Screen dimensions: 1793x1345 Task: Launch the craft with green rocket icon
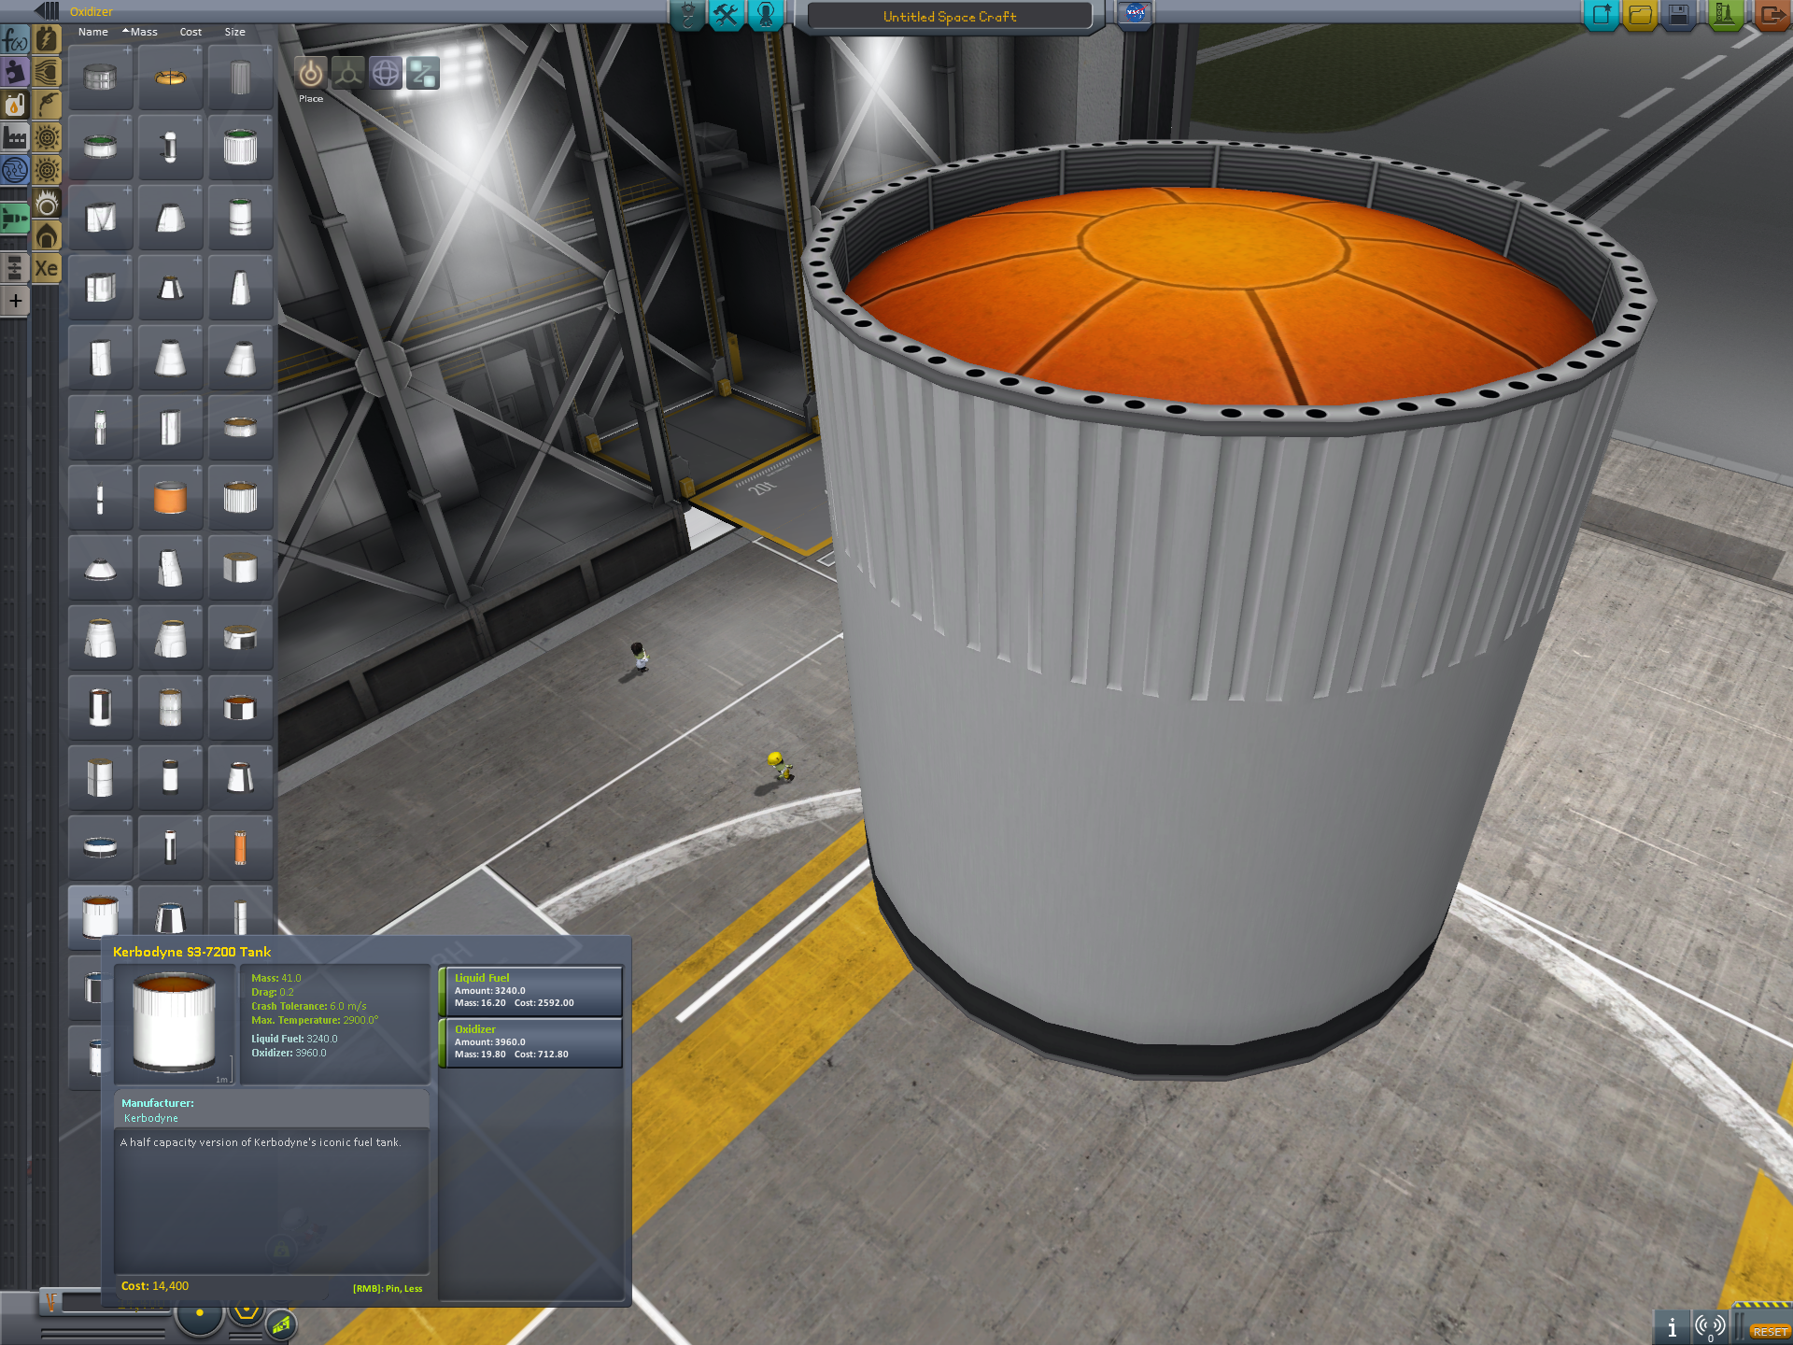1725,15
